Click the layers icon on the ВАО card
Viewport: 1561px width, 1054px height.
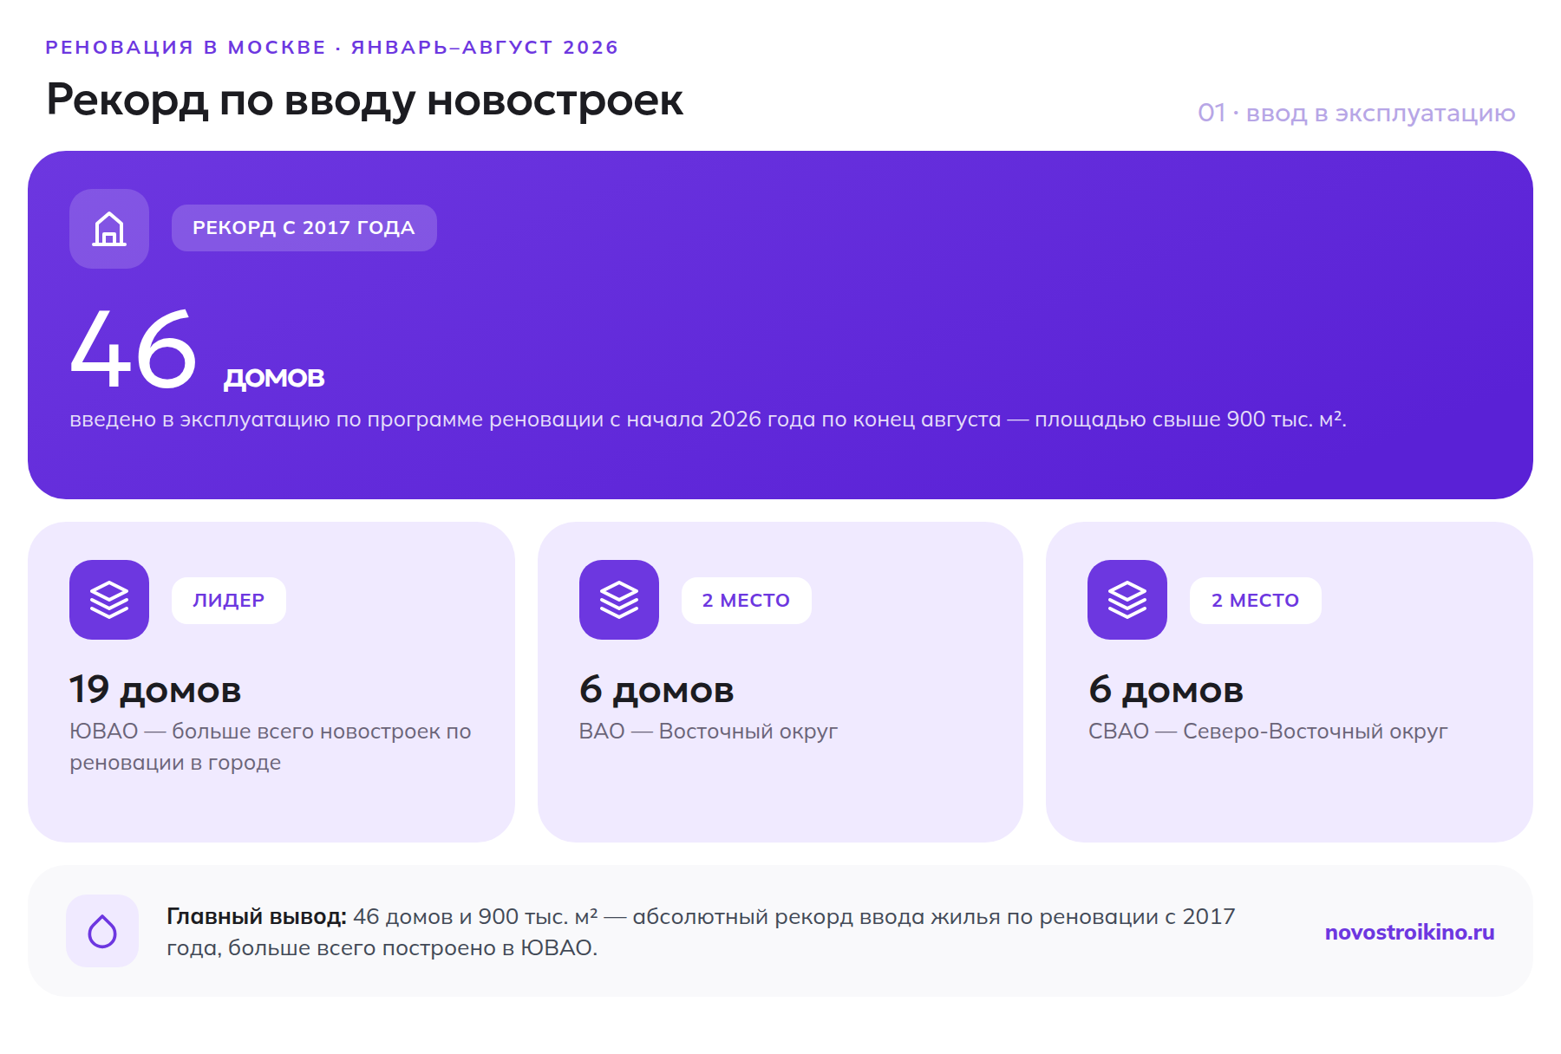click(x=619, y=600)
